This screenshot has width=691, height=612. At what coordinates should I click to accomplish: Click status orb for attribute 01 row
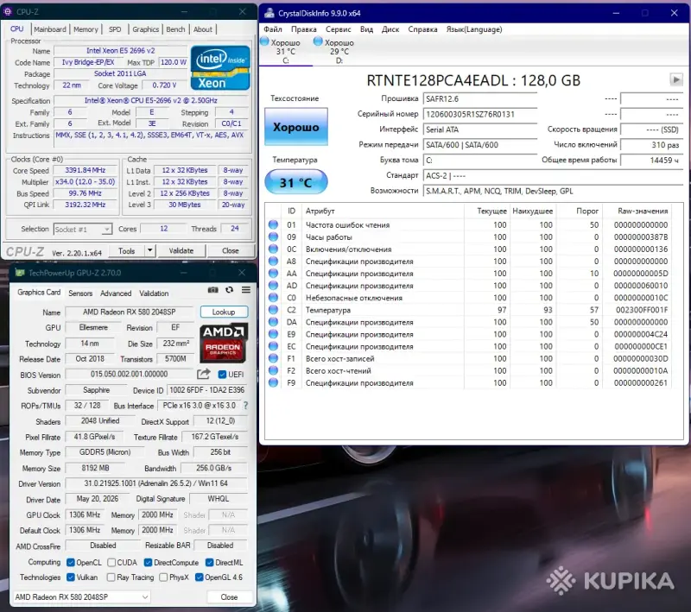point(273,224)
